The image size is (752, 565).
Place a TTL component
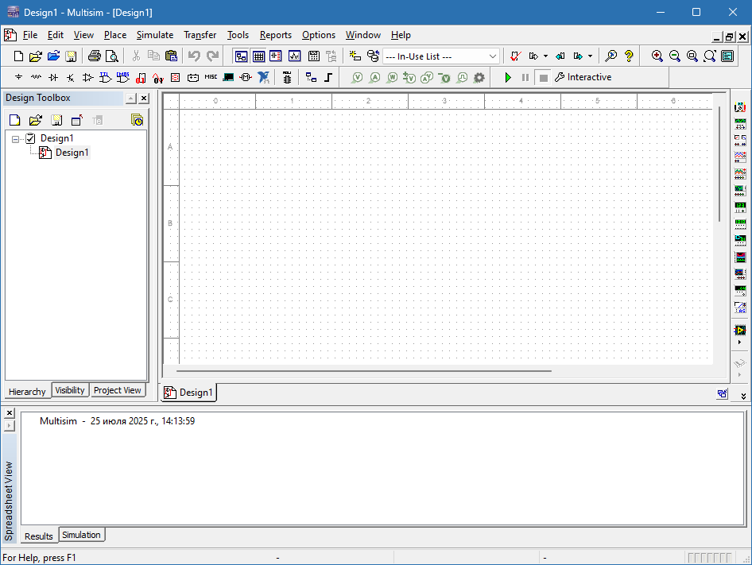[x=105, y=77]
